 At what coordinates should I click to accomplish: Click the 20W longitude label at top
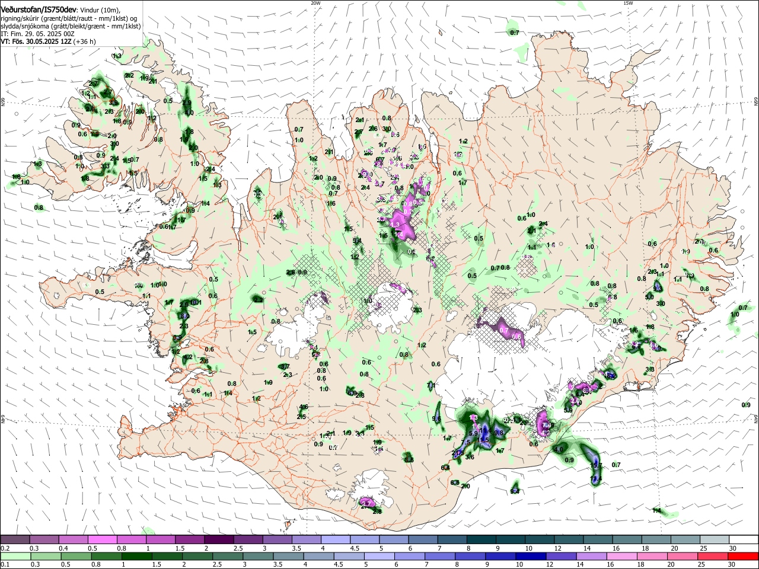(x=315, y=3)
